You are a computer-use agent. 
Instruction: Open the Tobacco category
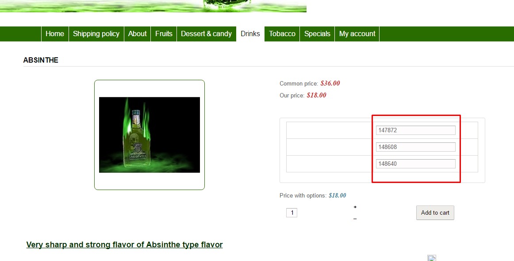click(x=282, y=34)
